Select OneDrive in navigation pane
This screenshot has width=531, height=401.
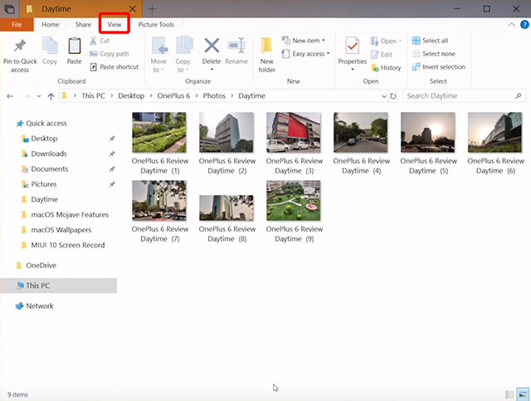pyautogui.click(x=37, y=266)
